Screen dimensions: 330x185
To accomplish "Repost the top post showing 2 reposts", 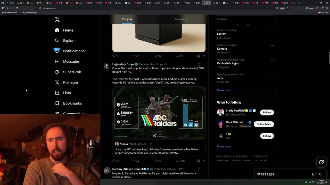I will click(x=136, y=56).
